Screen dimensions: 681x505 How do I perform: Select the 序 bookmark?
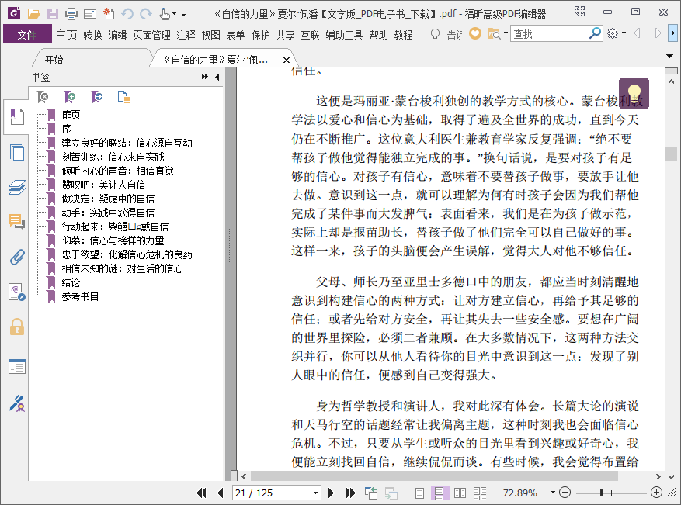pyautogui.click(x=66, y=129)
